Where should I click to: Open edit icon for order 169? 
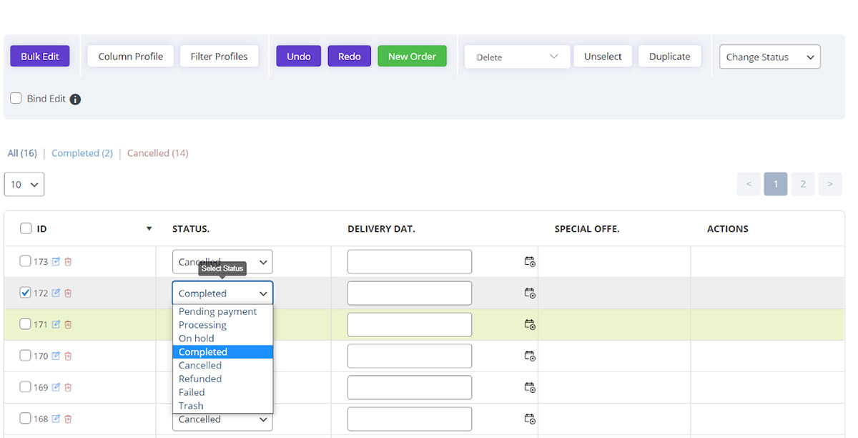click(56, 388)
